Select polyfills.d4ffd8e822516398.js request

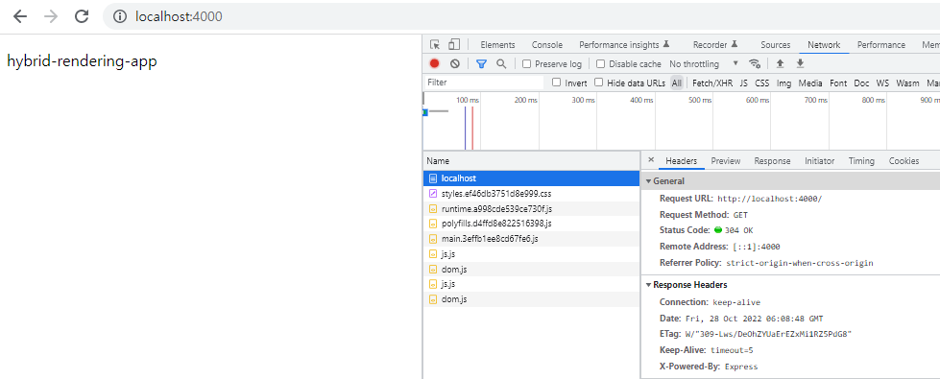531,224
